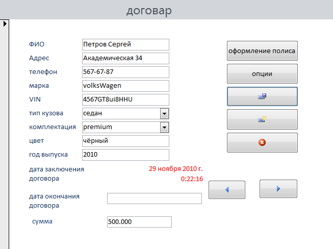Click the VIN field 4567GT8ui8HHU
Viewport: 333px width, 249px height.
pyautogui.click(x=125, y=99)
